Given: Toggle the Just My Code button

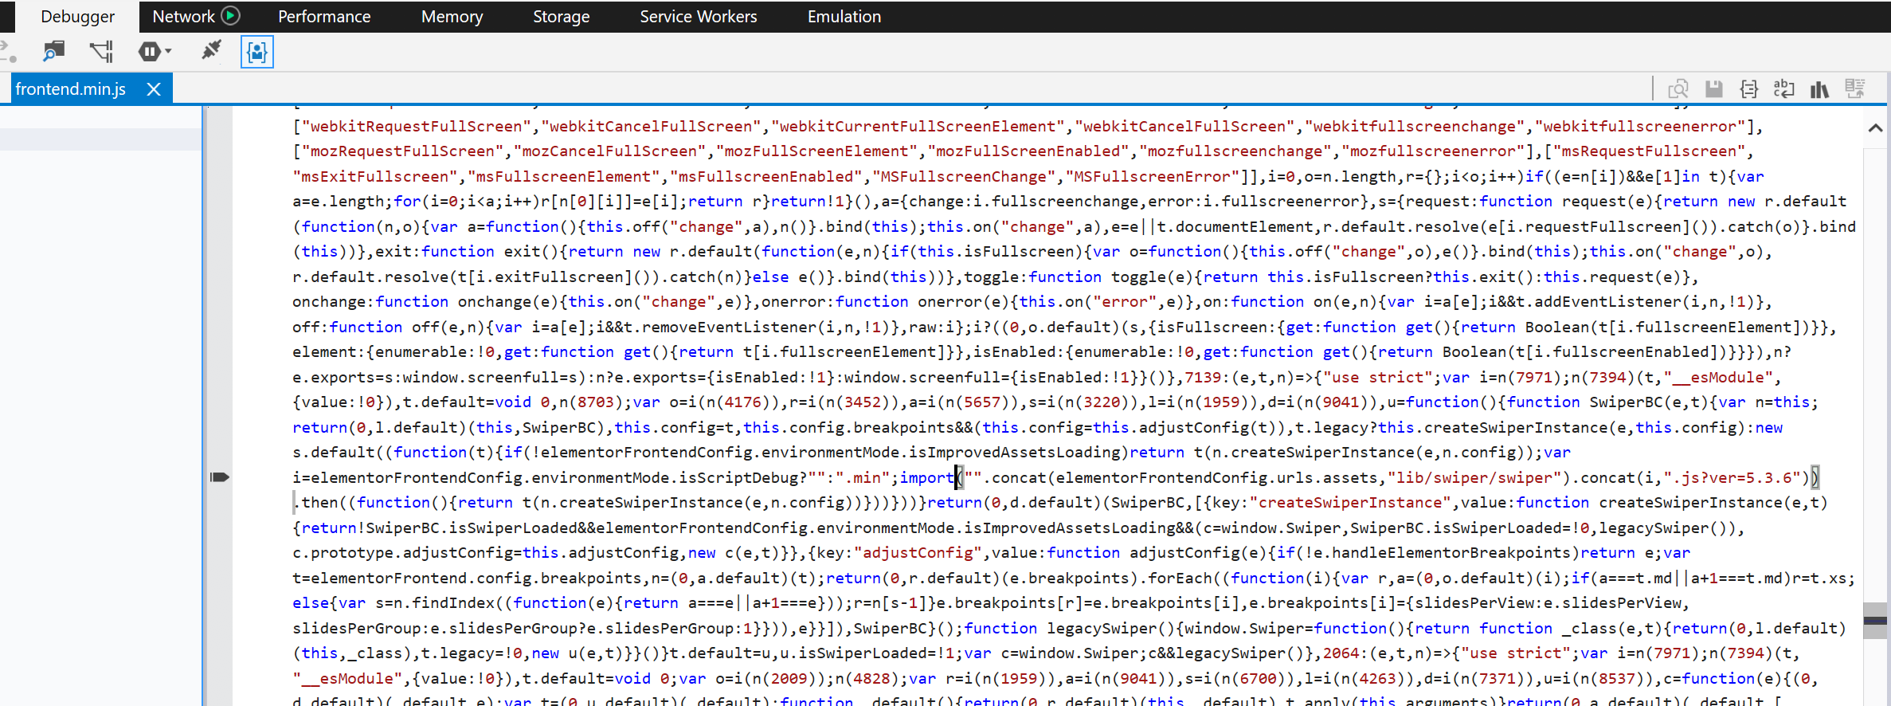Looking at the screenshot, I should coord(257,52).
